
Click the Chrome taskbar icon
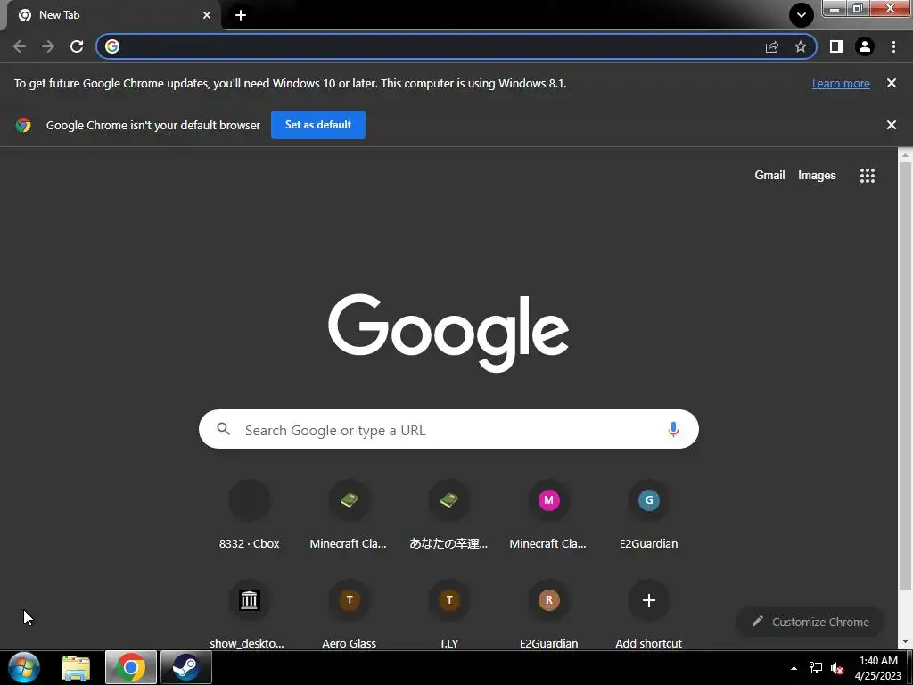click(x=130, y=667)
